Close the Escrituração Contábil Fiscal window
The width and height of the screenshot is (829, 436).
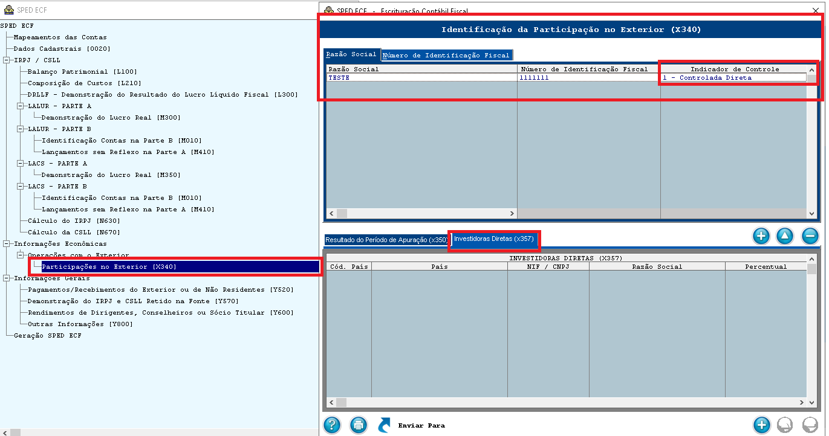[817, 10]
